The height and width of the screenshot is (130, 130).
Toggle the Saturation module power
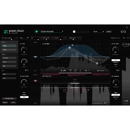tap(112, 76)
